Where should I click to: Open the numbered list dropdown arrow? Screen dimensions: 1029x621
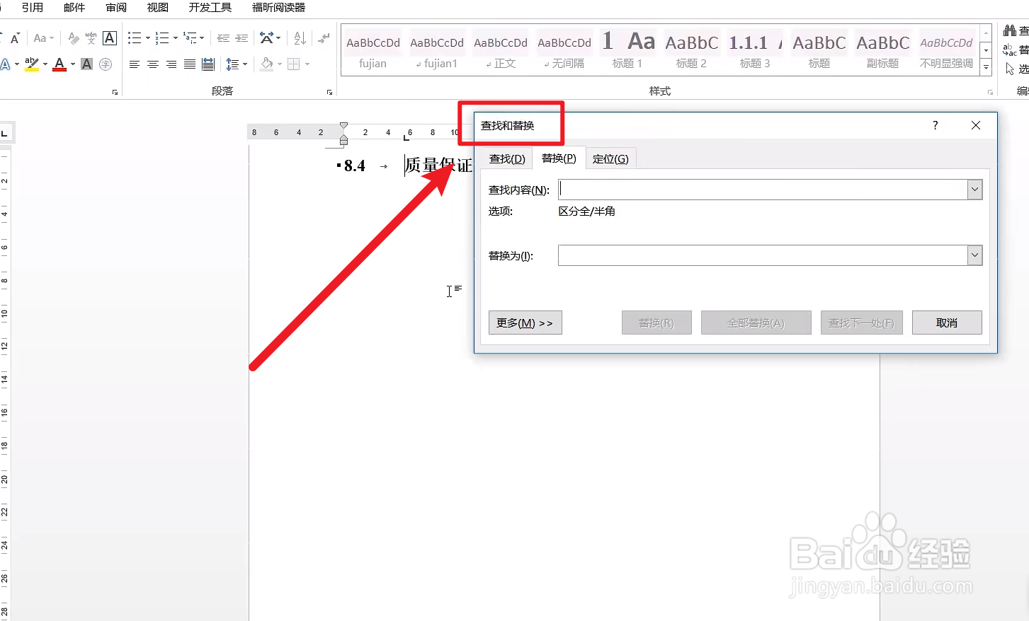point(175,38)
